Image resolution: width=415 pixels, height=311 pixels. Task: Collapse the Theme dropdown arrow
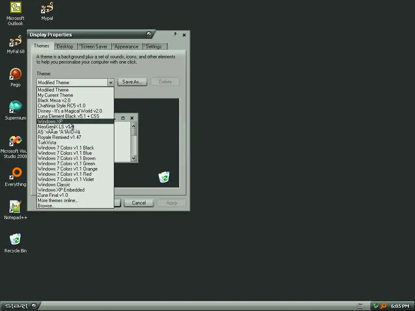111,82
